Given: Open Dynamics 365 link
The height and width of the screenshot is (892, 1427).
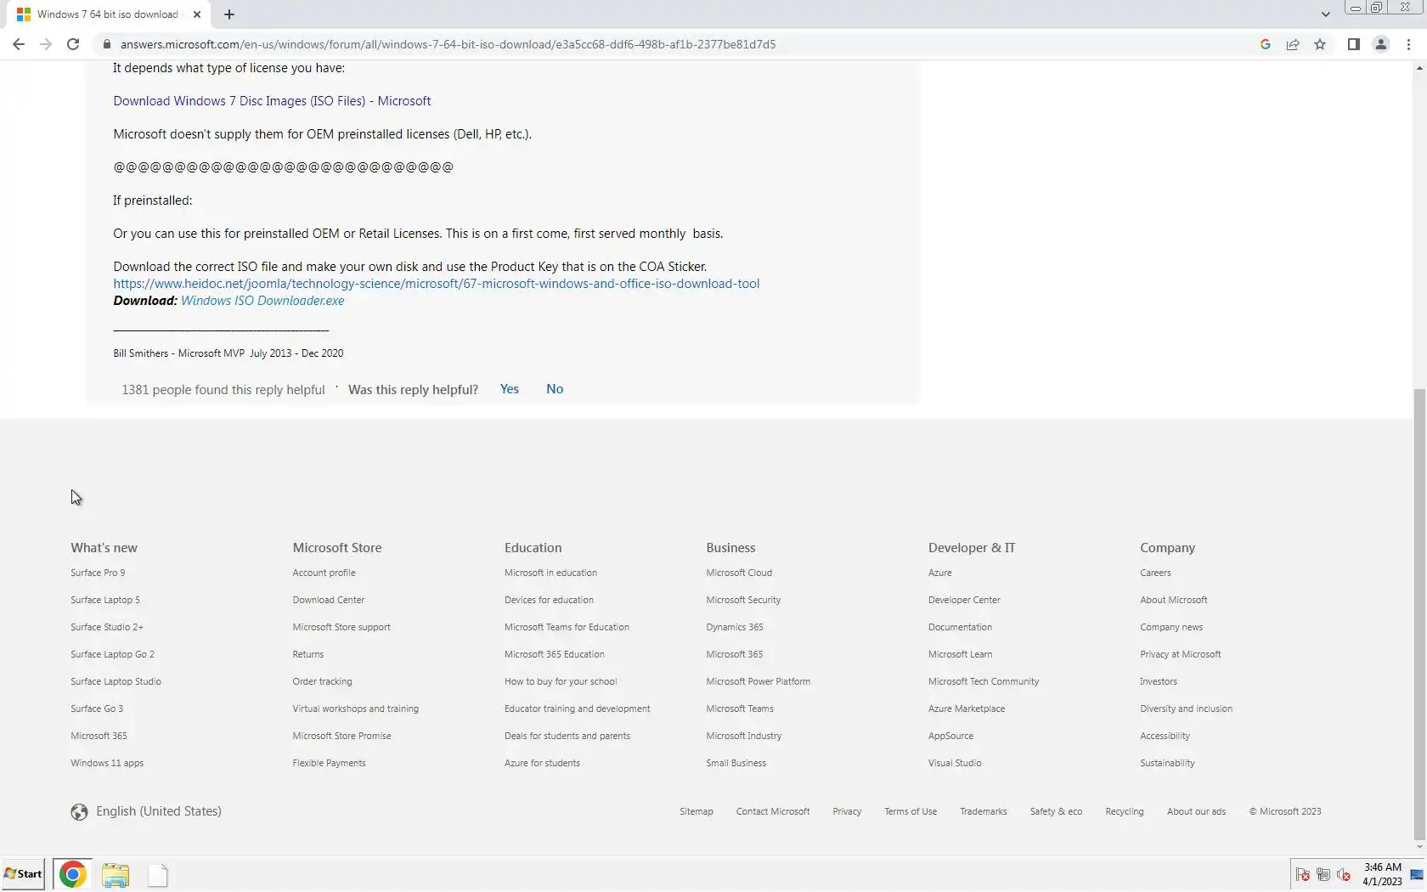Looking at the screenshot, I should click(735, 627).
